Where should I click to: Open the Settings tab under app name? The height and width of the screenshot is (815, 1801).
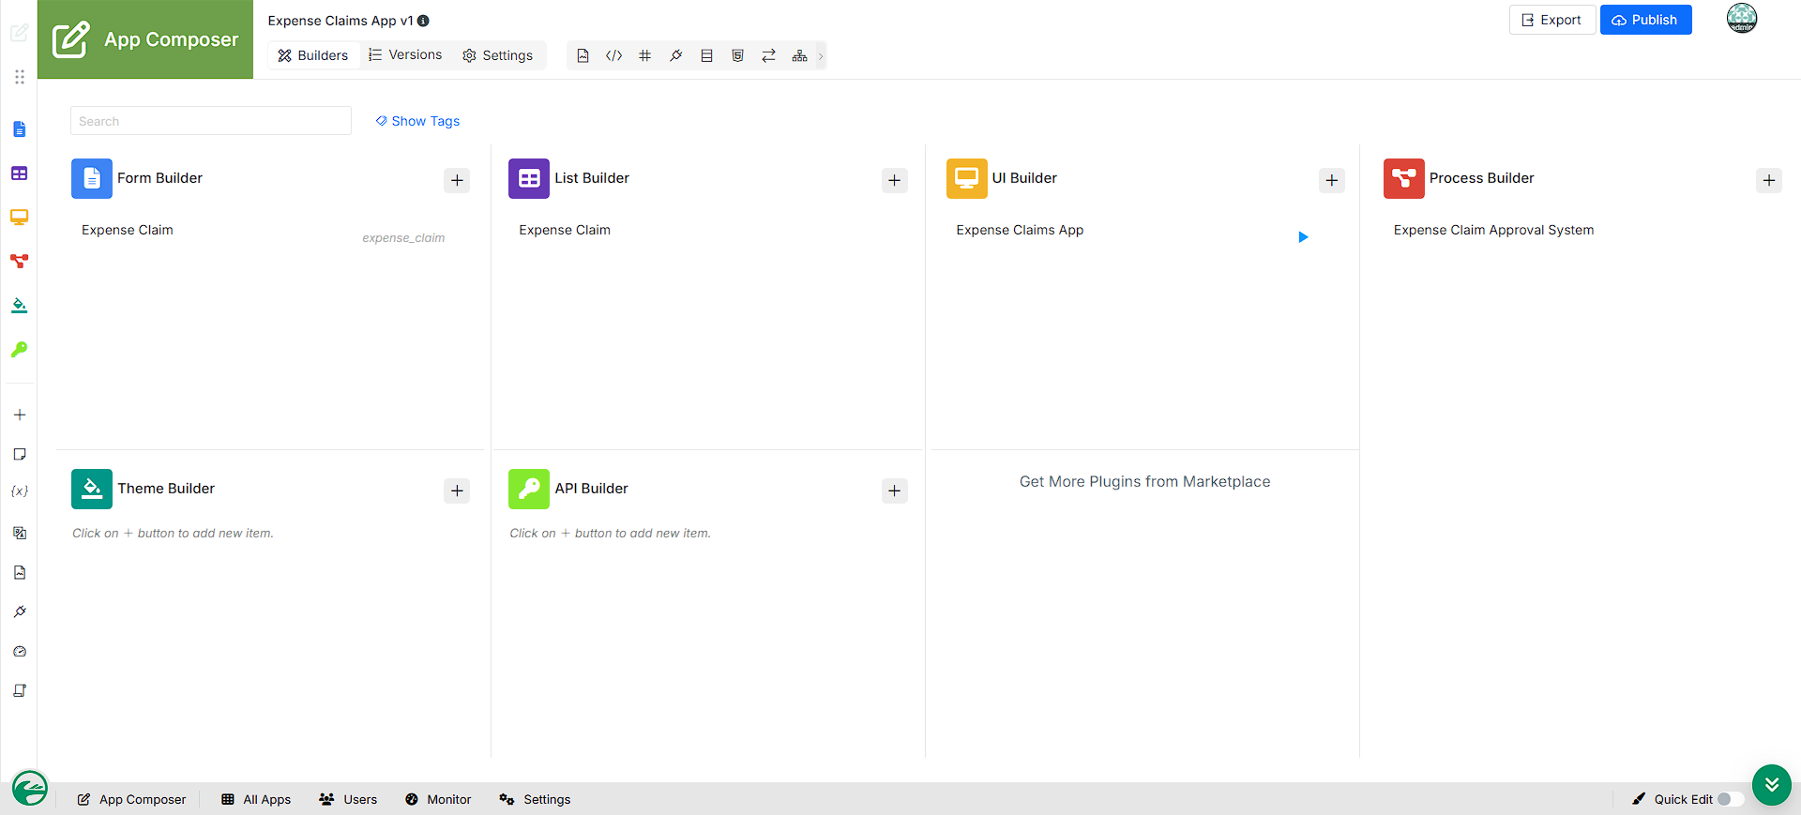(x=497, y=55)
